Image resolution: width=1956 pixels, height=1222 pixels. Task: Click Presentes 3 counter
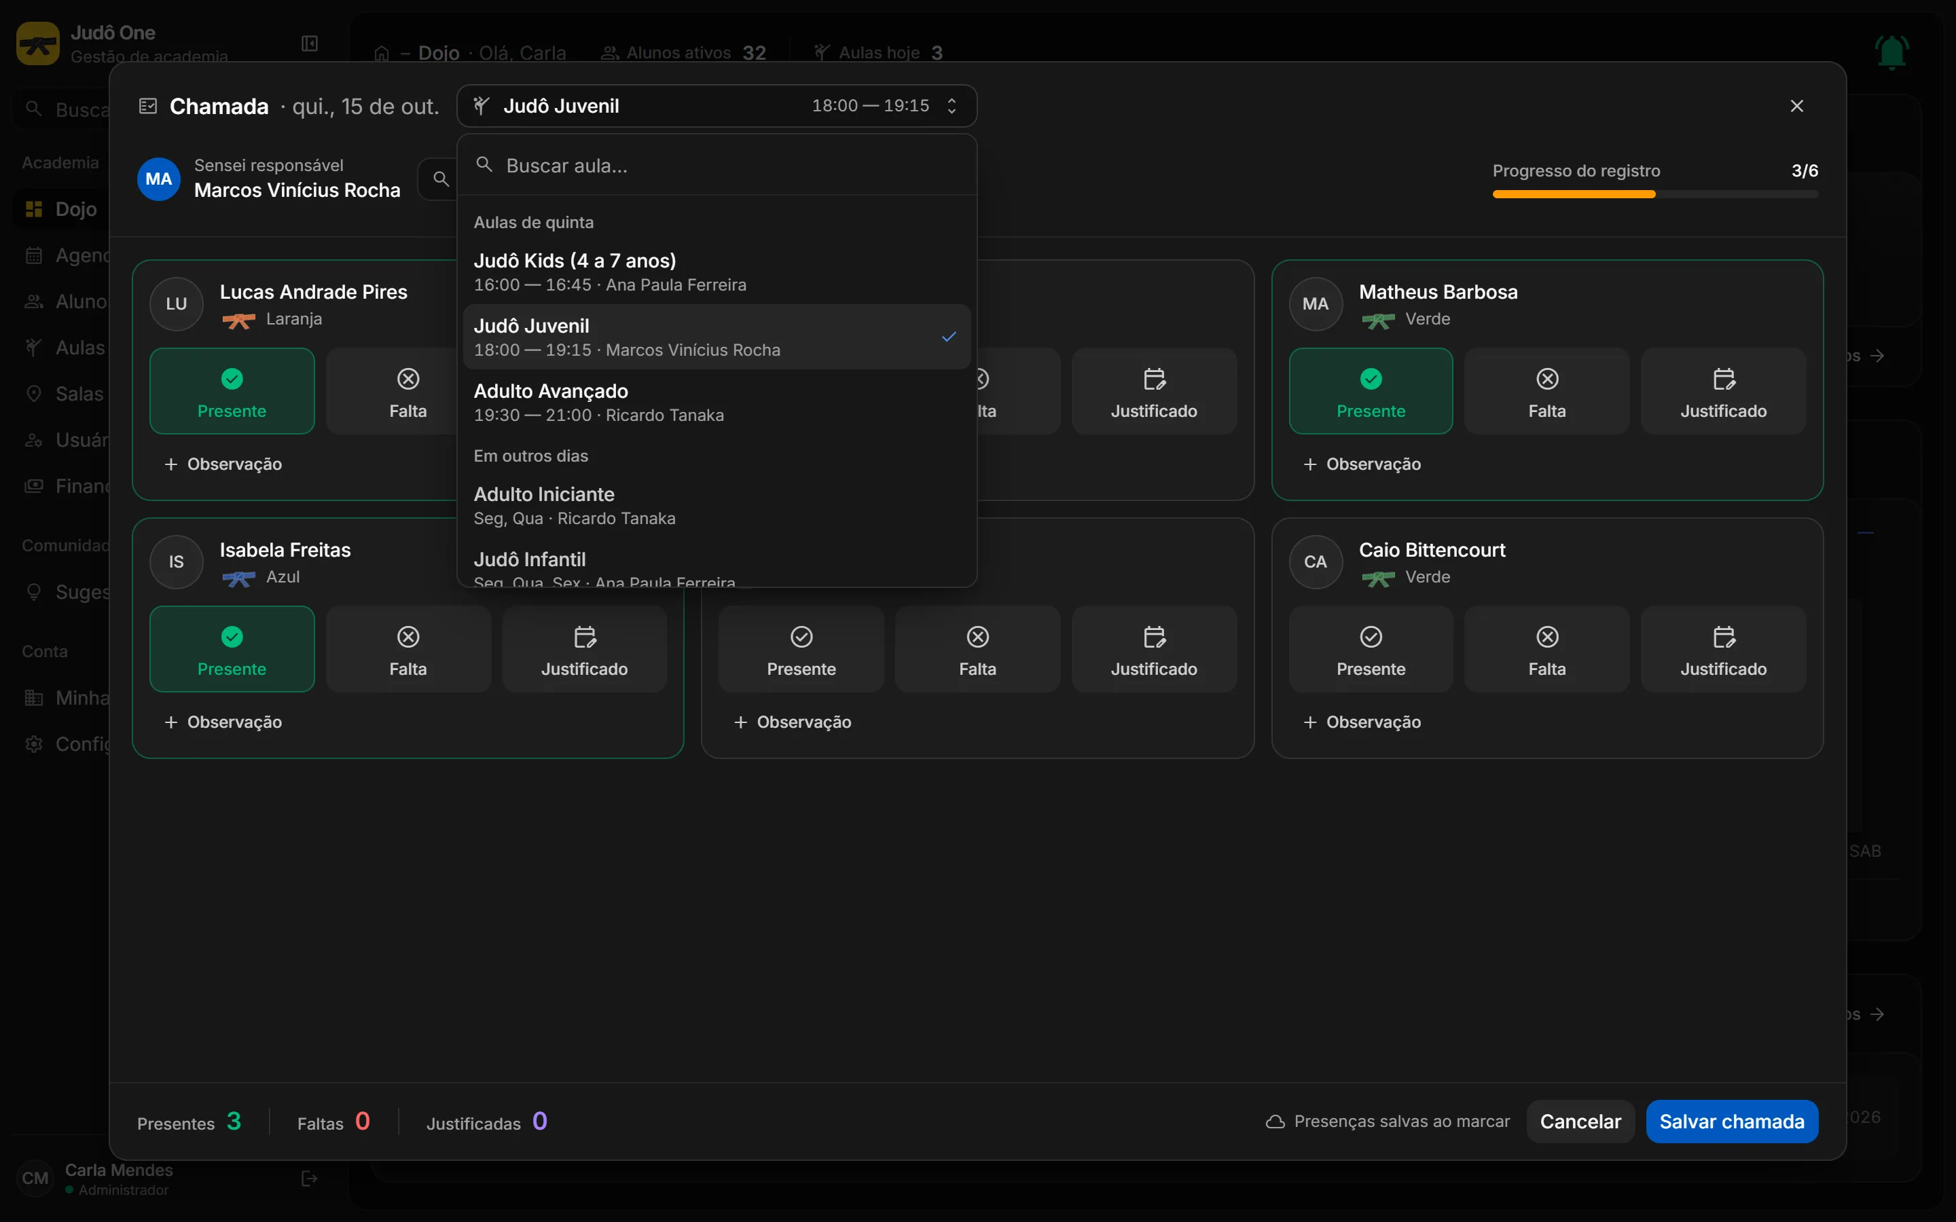pyautogui.click(x=189, y=1122)
